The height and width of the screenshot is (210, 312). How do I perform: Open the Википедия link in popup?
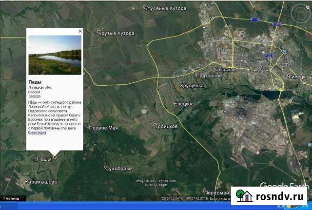[x=37, y=133]
